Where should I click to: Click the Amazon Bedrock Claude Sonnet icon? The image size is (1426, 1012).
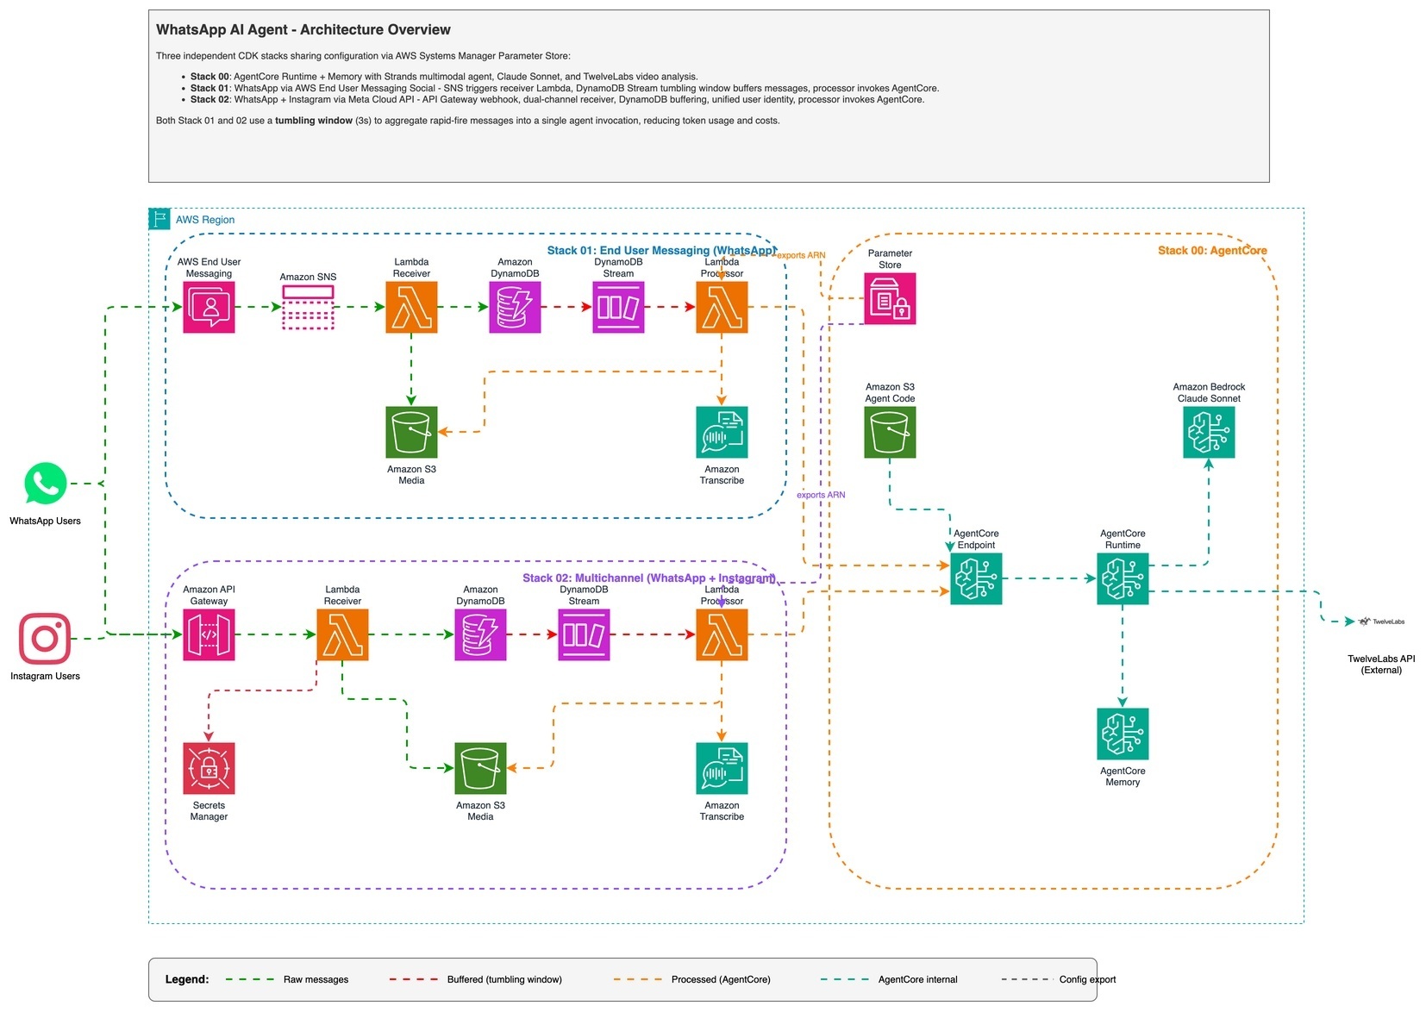point(1209,432)
